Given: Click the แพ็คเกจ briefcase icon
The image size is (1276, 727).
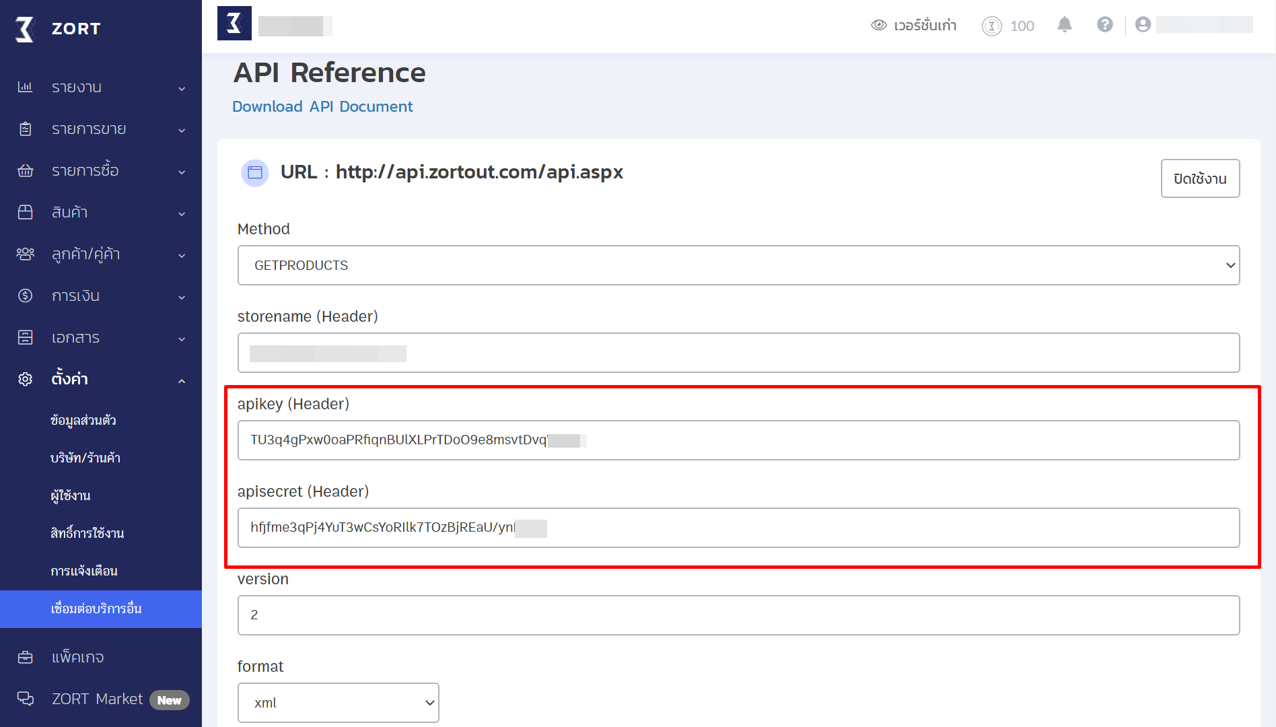Looking at the screenshot, I should point(25,657).
